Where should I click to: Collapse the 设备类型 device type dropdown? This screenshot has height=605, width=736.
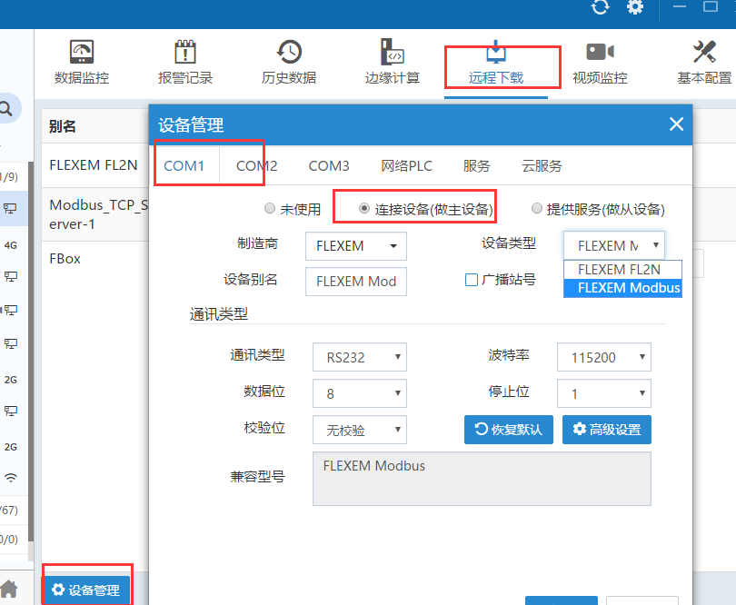click(x=614, y=245)
